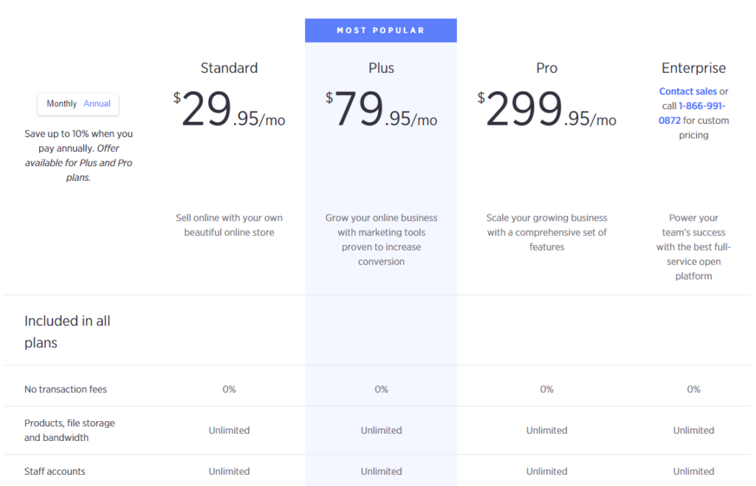Select the Standard plan heading
Image resolution: width=756 pixels, height=486 pixels.
tap(229, 68)
